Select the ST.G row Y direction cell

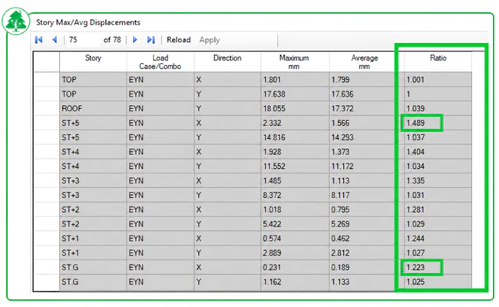(x=227, y=282)
